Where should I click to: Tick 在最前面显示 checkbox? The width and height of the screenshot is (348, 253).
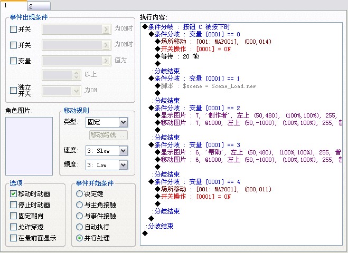[13, 238]
